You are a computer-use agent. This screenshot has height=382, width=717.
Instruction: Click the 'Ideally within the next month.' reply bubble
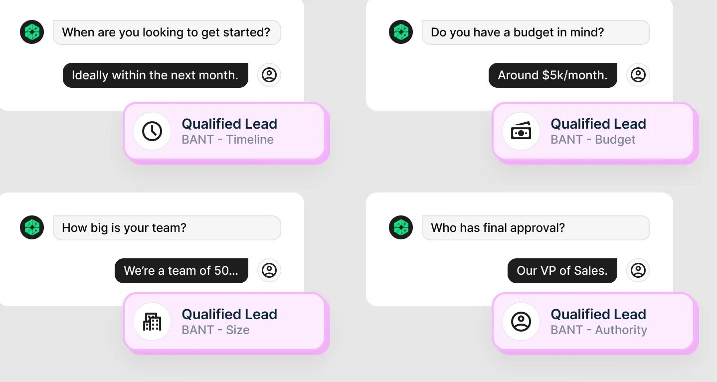(x=155, y=75)
